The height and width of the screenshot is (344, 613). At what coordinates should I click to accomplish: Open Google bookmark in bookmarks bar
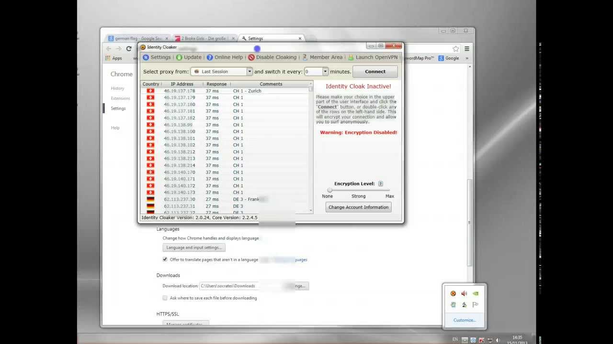(x=449, y=58)
